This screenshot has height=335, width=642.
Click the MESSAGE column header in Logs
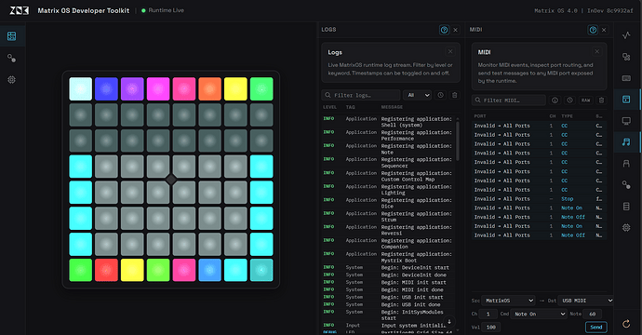392,107
